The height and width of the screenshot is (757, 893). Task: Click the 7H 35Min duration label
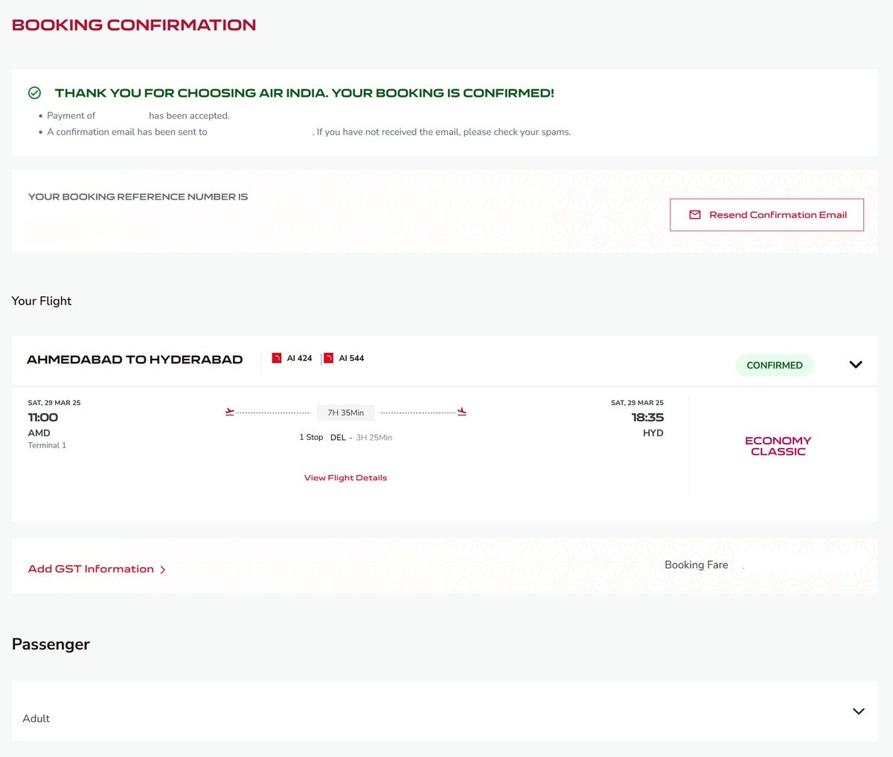click(346, 412)
